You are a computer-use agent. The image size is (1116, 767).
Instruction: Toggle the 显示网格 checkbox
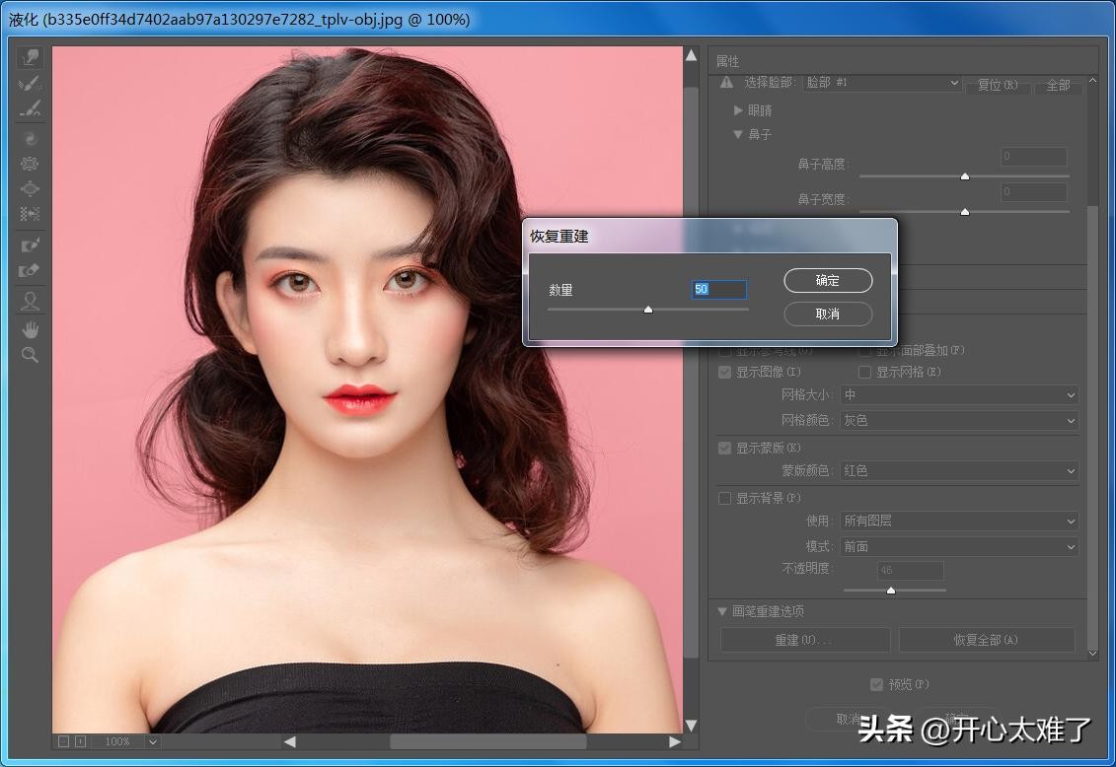865,372
